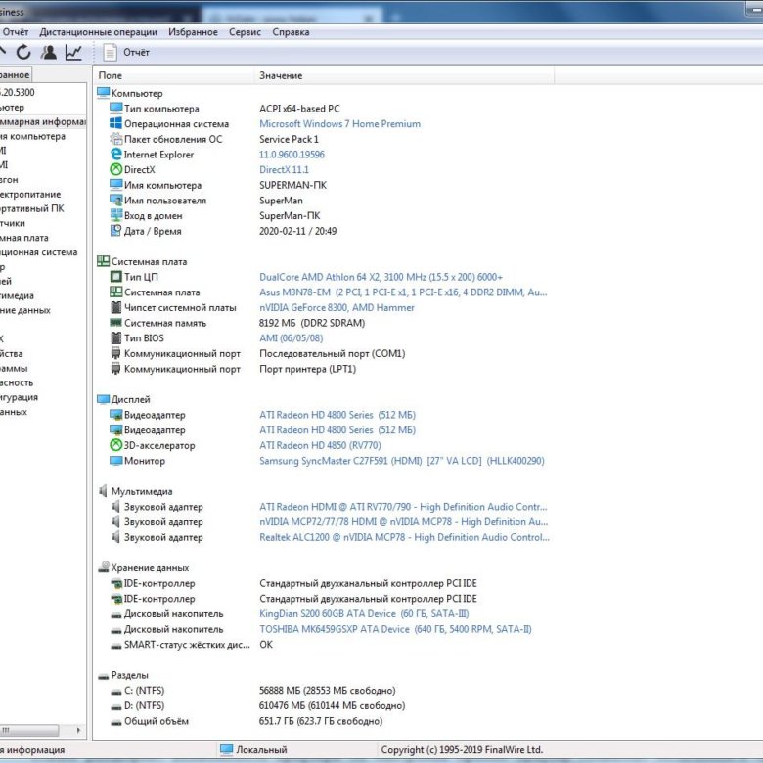Viewport: 763px width, 763px height.
Task: Click the Отчёт report toolbar button
Action: click(126, 53)
